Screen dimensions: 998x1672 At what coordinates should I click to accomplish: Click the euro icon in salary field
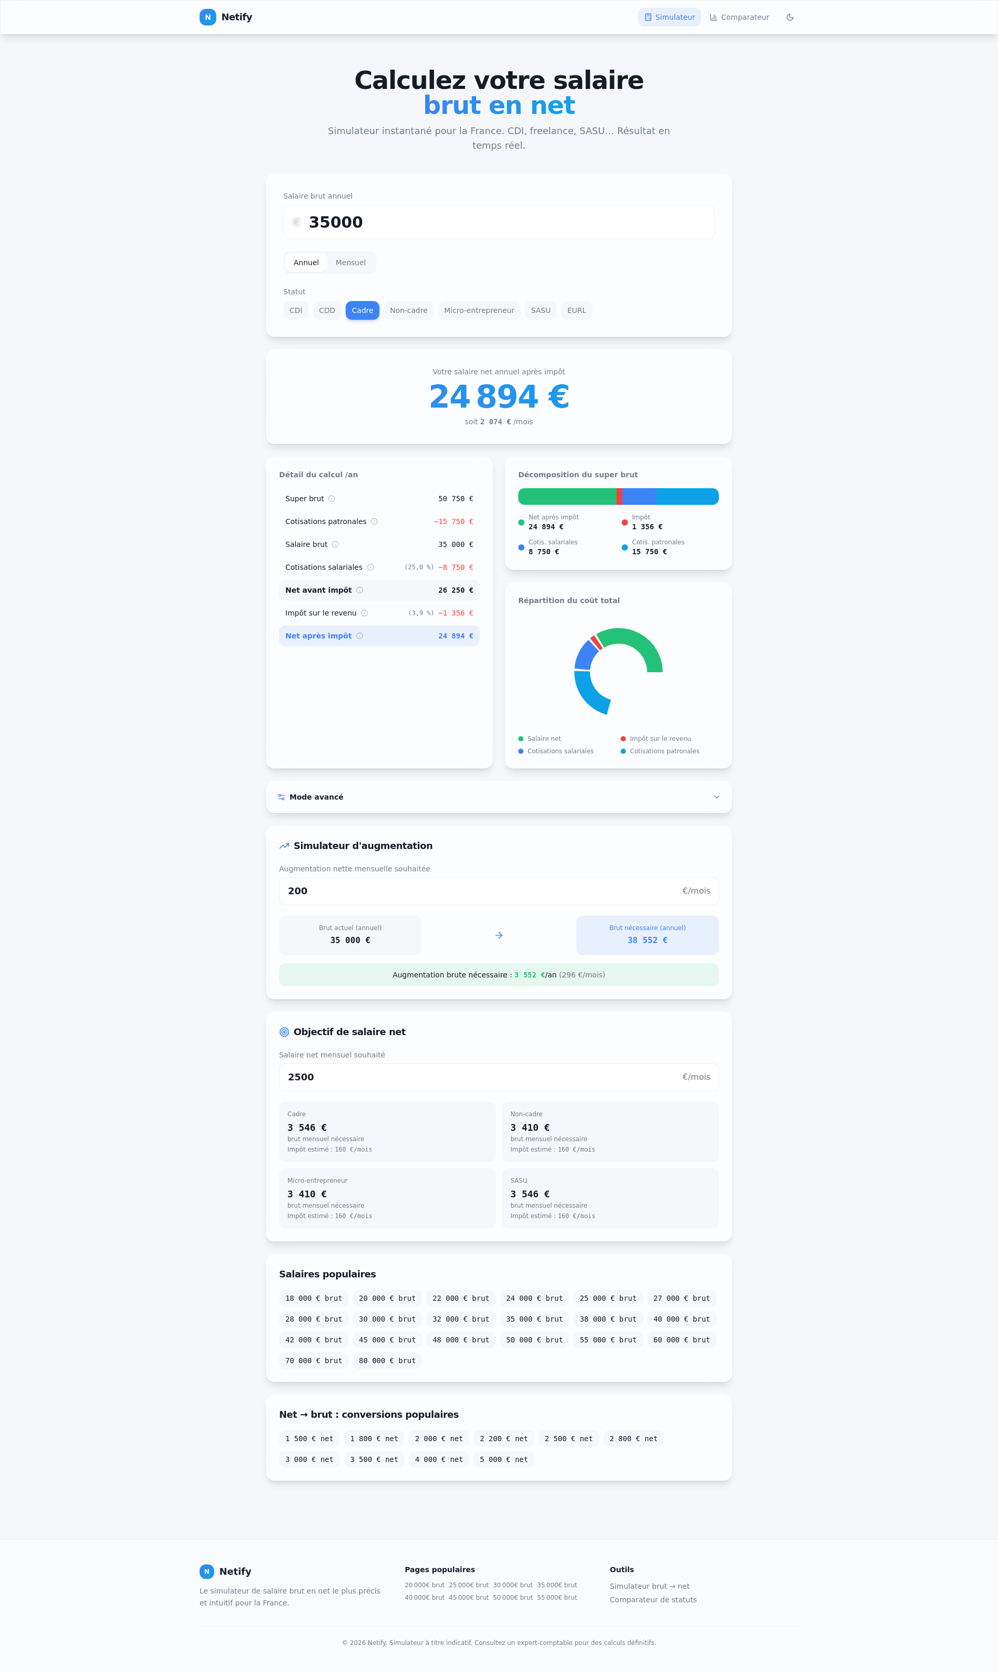(296, 222)
